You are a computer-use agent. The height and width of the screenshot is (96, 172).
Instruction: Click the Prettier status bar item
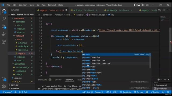(155, 92)
